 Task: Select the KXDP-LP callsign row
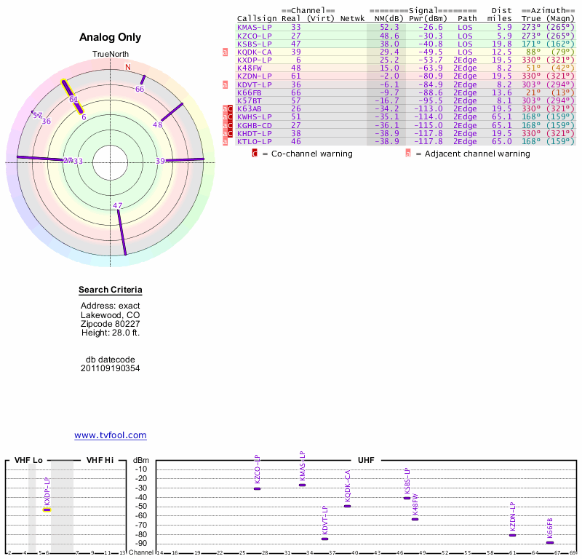pyautogui.click(x=255, y=60)
